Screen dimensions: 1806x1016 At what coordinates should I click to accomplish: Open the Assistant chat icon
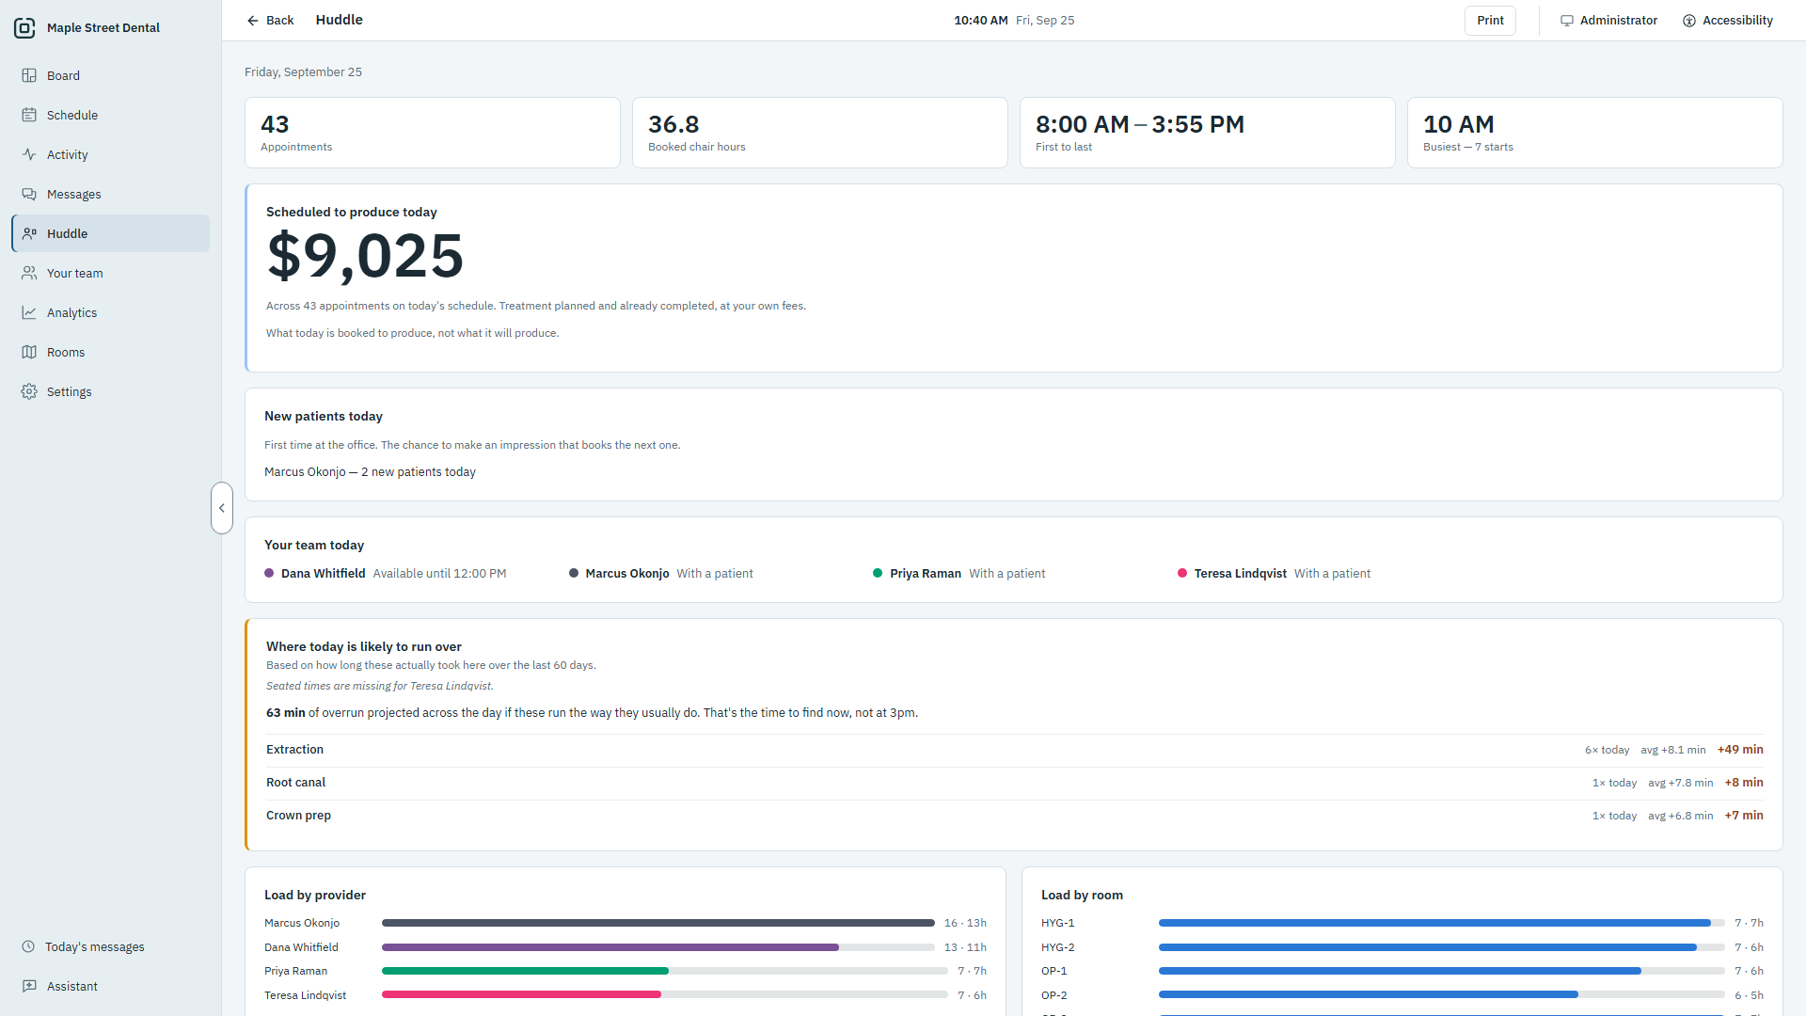click(29, 986)
